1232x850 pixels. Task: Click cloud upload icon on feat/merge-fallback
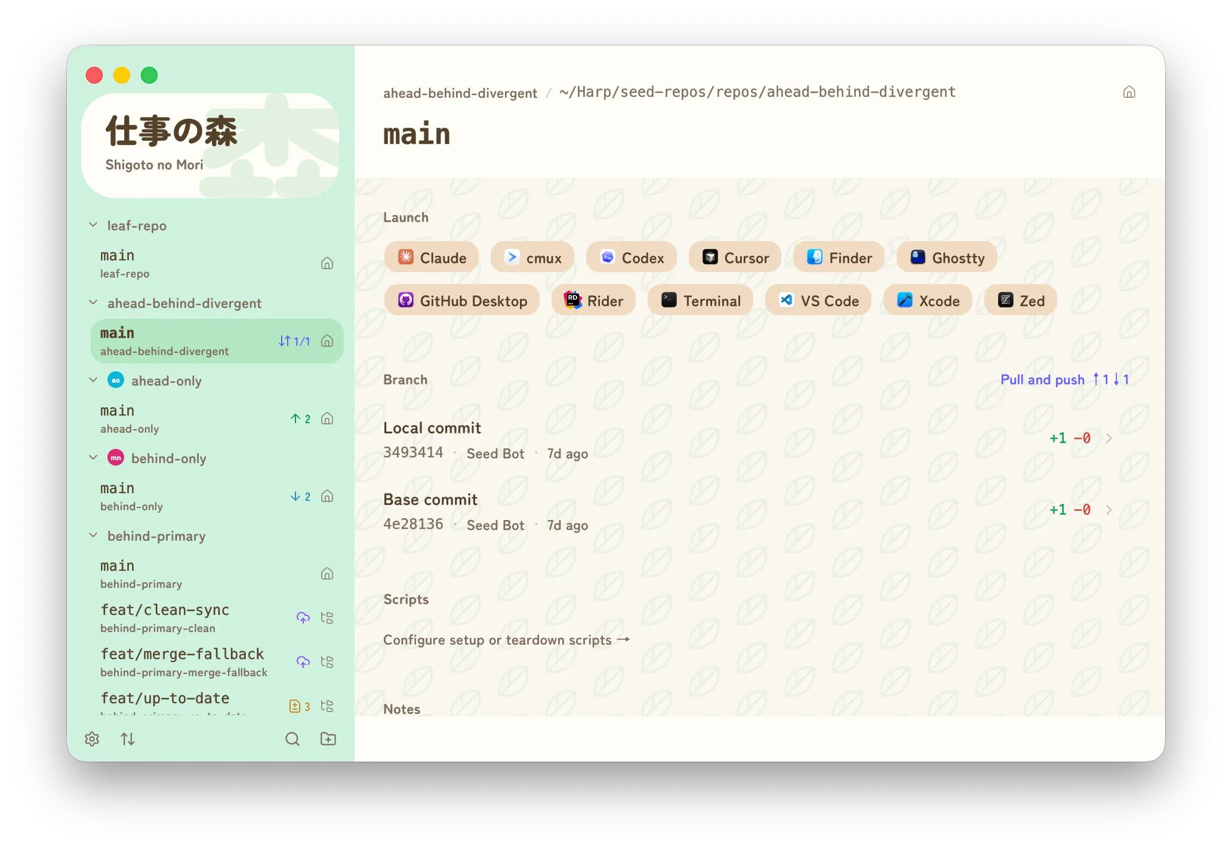pyautogui.click(x=303, y=662)
